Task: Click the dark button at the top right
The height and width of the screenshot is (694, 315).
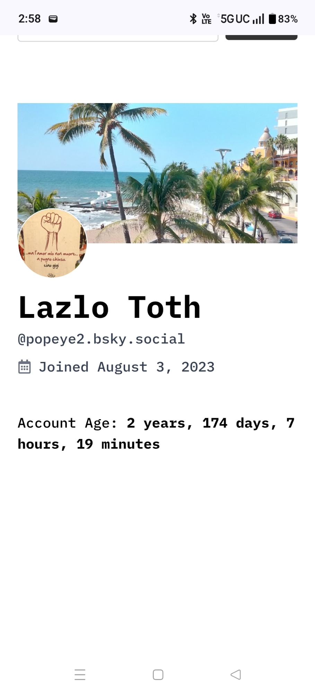Action: 261,37
